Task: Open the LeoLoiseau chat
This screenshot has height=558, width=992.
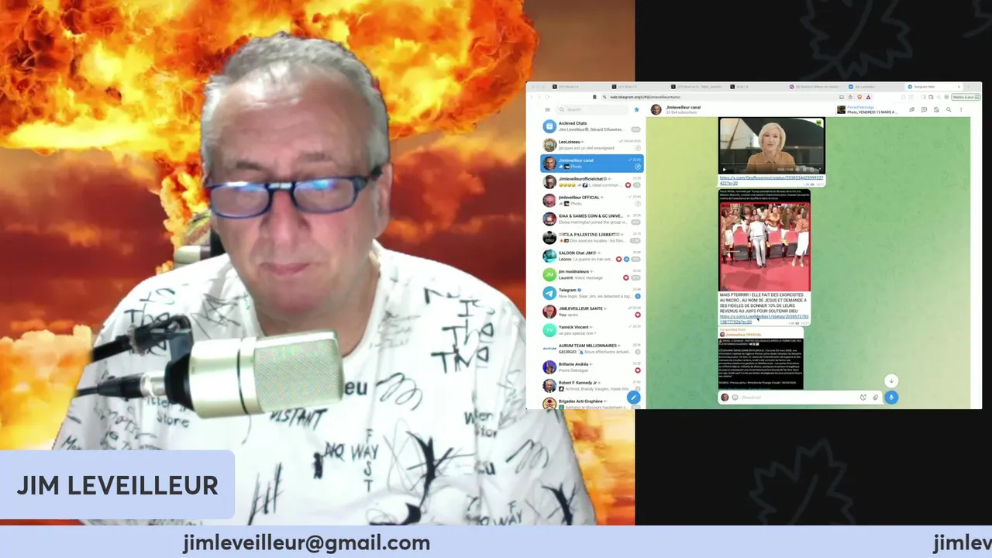Action: point(592,145)
